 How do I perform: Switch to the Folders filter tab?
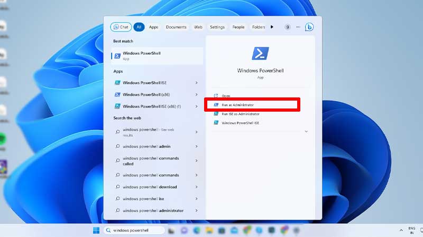(x=259, y=27)
